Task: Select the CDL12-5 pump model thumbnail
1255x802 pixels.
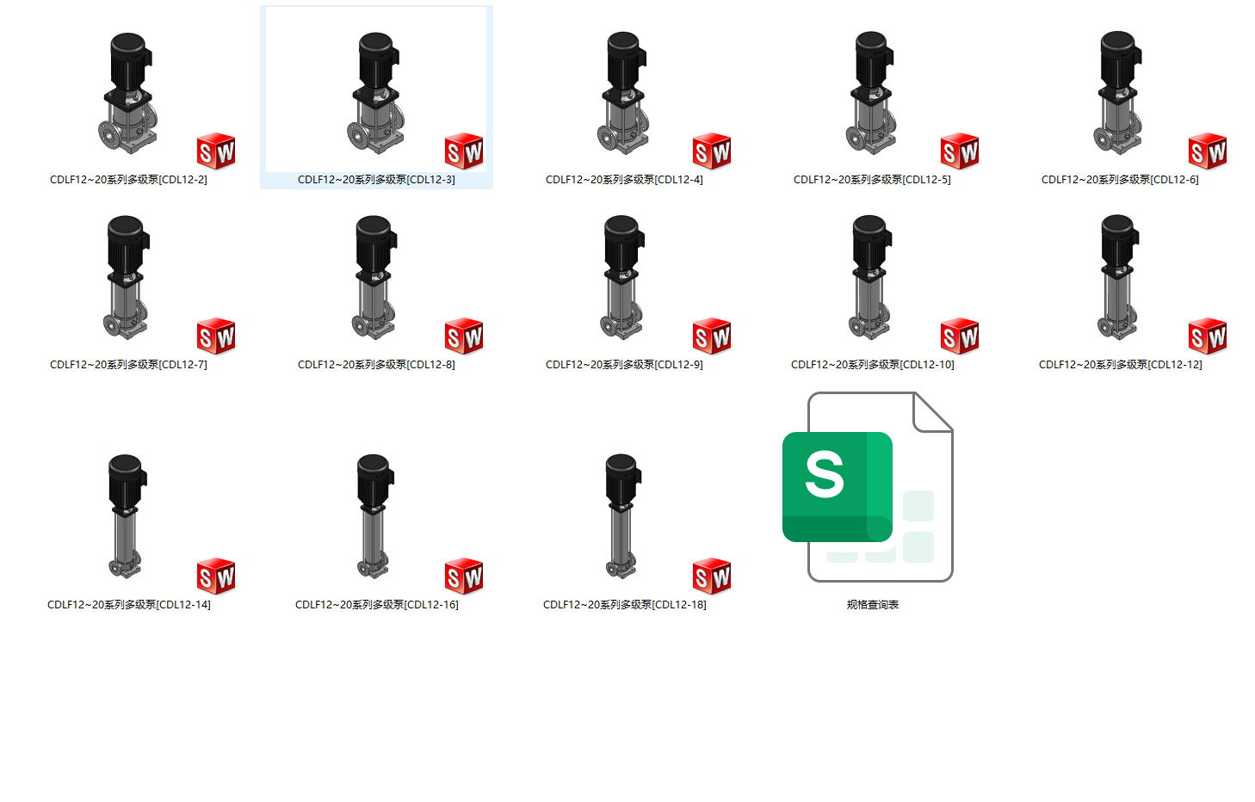Action: [x=872, y=93]
